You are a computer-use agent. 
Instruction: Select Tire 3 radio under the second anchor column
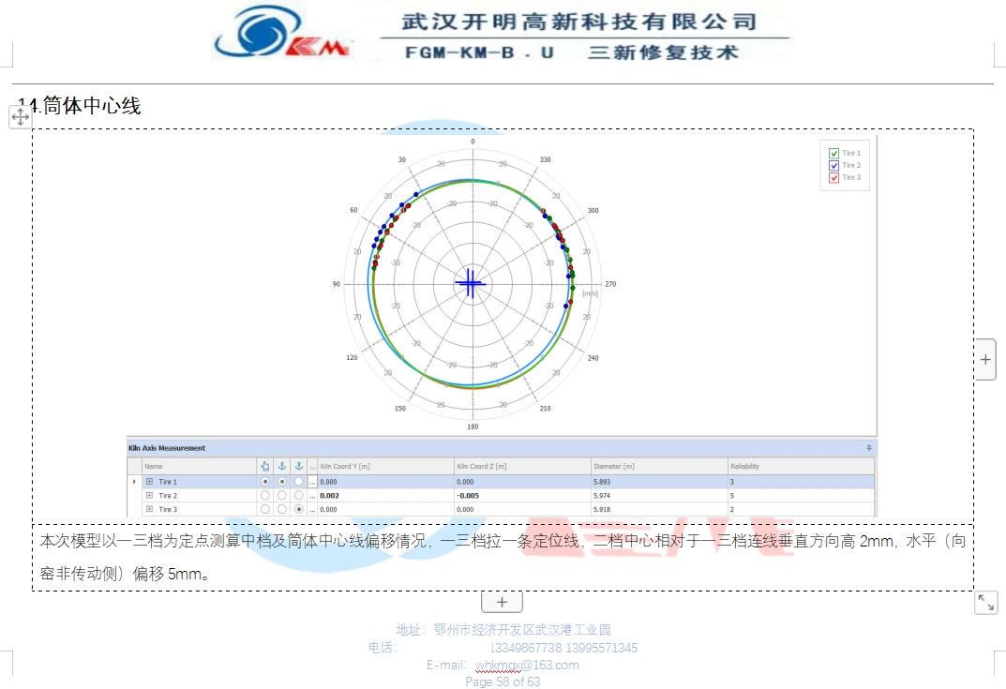[298, 509]
